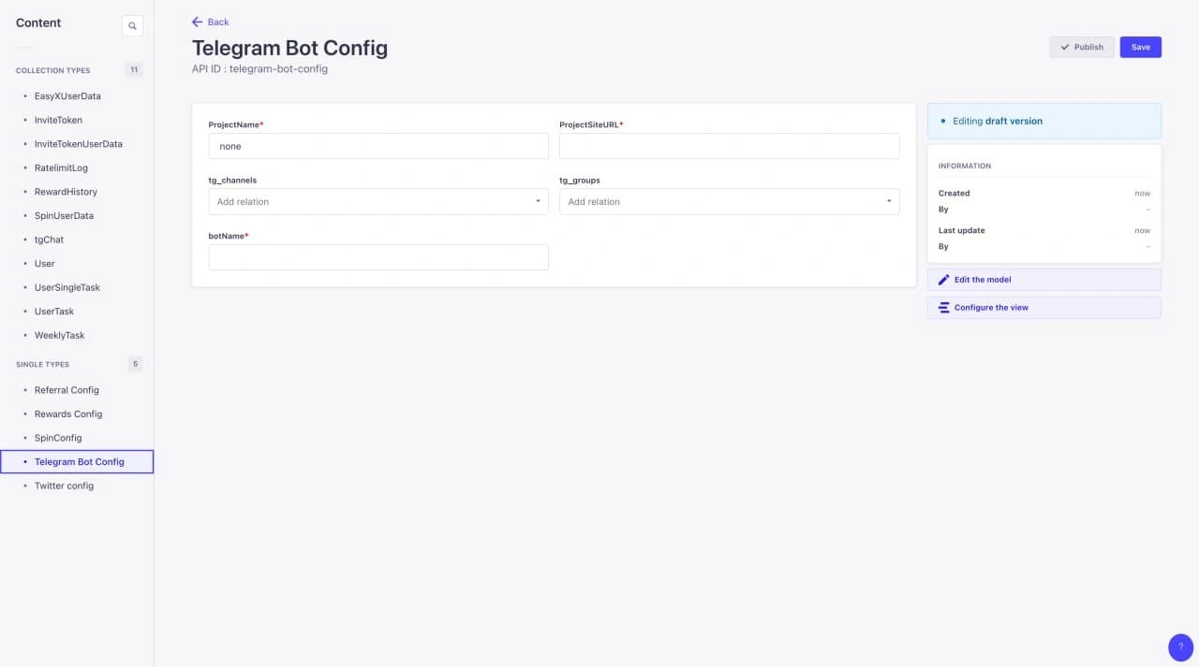This screenshot has width=1199, height=667.
Task: Open the tg_groups relation dropdown
Action: tap(730, 202)
